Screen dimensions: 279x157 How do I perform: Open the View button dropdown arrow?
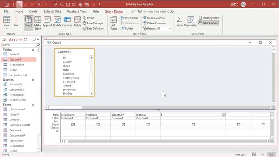7,29
